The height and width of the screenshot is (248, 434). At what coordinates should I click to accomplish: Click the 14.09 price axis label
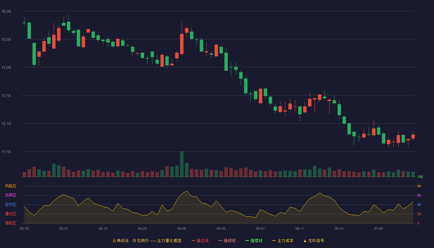(x=6, y=68)
